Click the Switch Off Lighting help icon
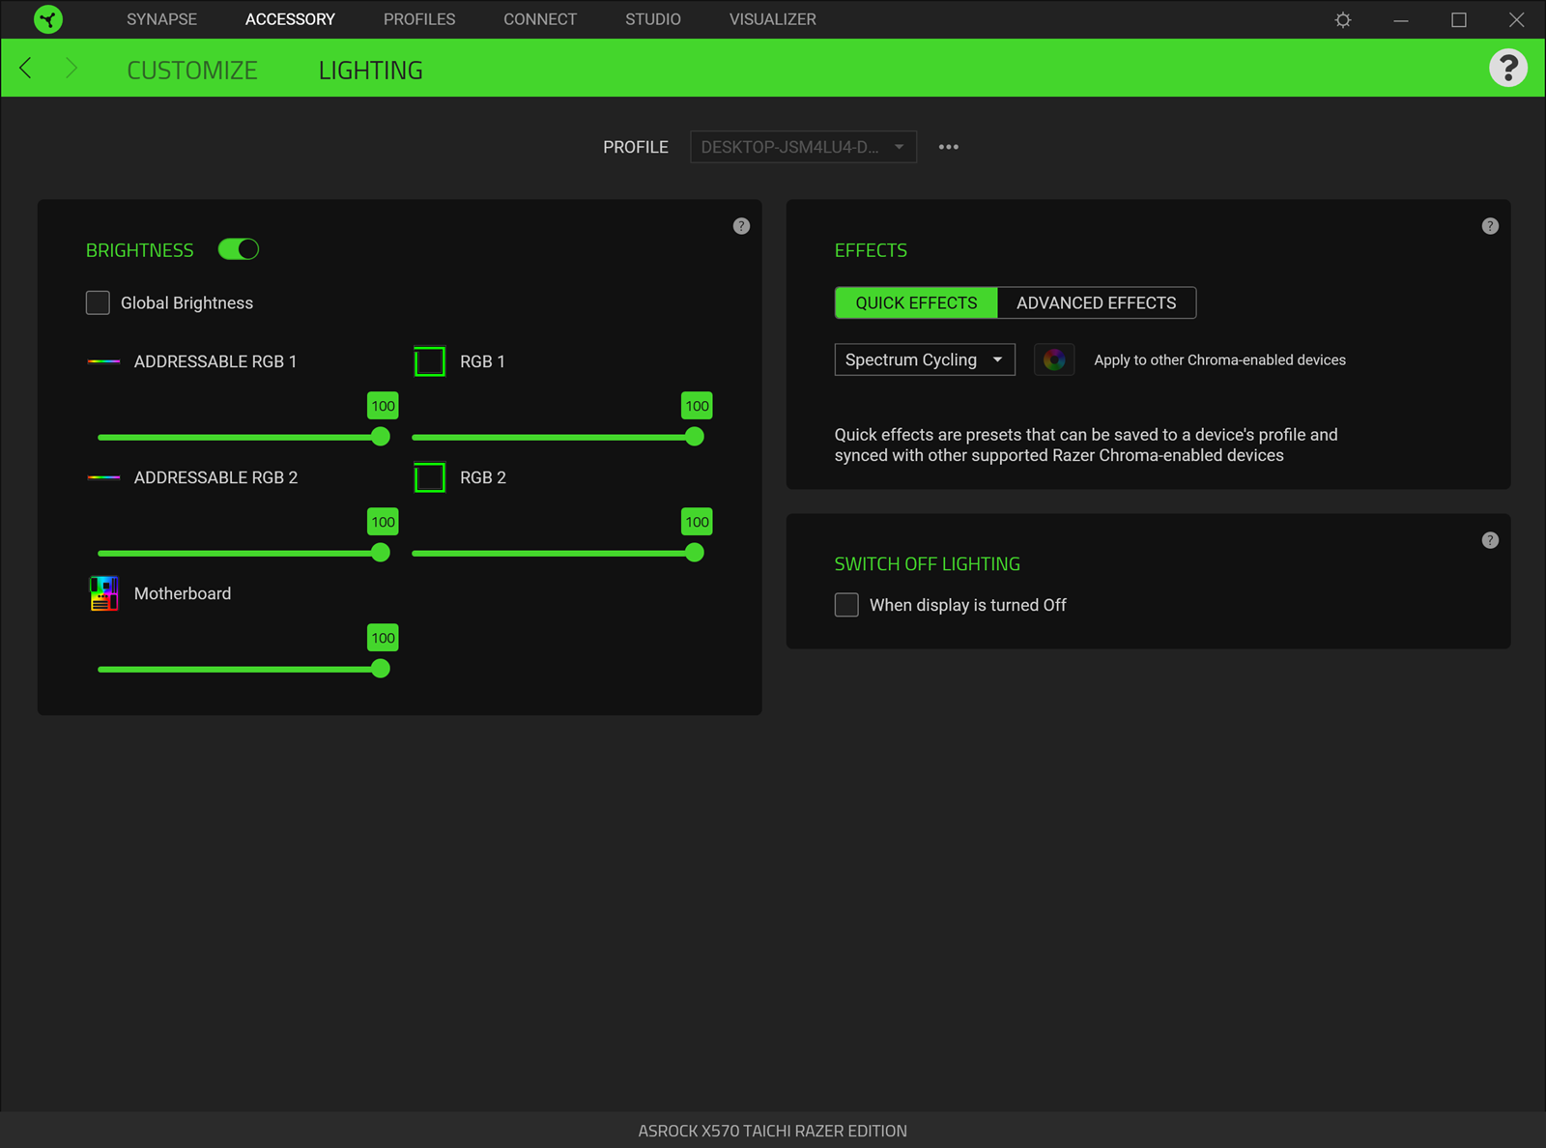 click(1490, 540)
